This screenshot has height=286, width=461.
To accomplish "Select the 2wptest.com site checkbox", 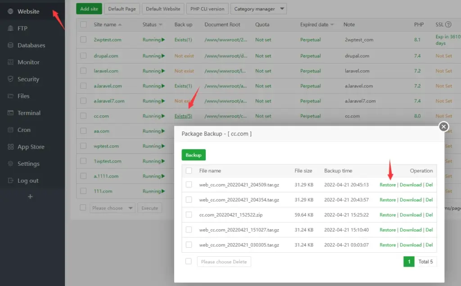I will [83, 40].
